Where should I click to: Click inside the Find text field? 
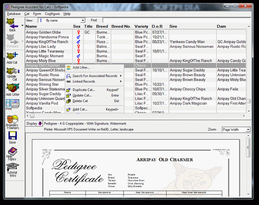coord(173,20)
